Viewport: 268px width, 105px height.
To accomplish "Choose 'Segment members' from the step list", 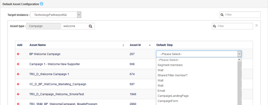I will click(x=170, y=65).
